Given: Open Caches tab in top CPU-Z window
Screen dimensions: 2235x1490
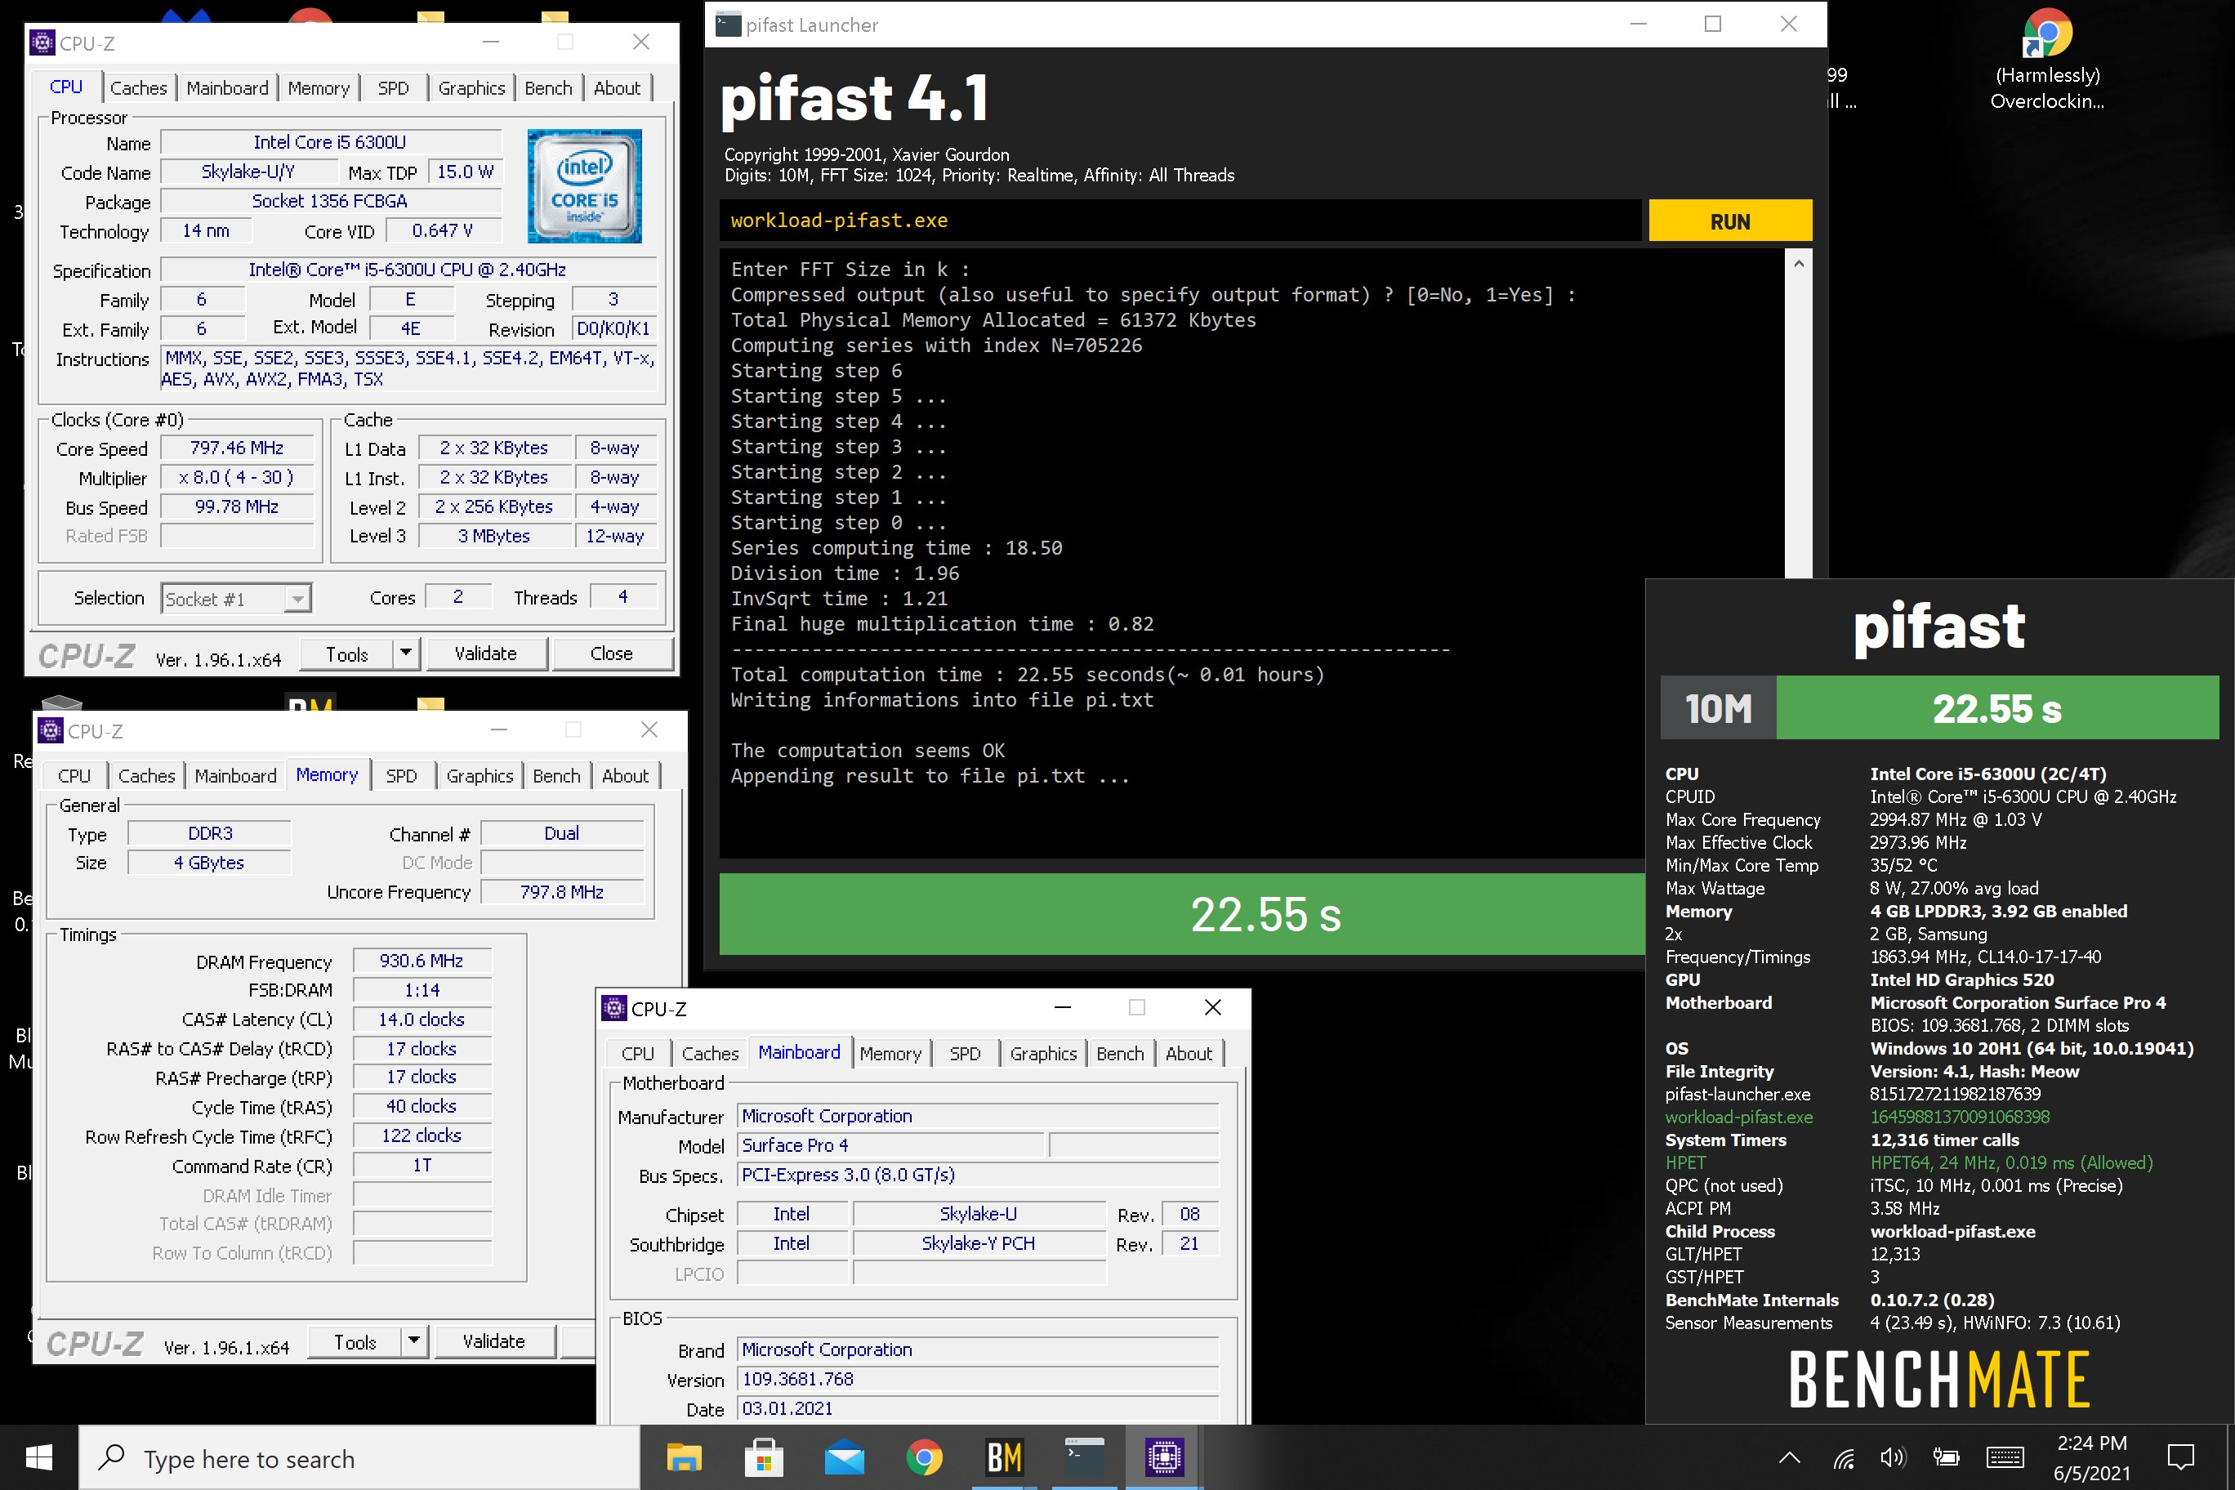Looking at the screenshot, I should pos(138,88).
